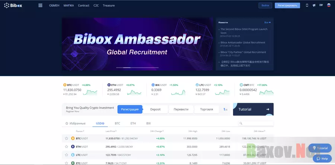Click the BIX icon in the ticker card

coord(153,85)
